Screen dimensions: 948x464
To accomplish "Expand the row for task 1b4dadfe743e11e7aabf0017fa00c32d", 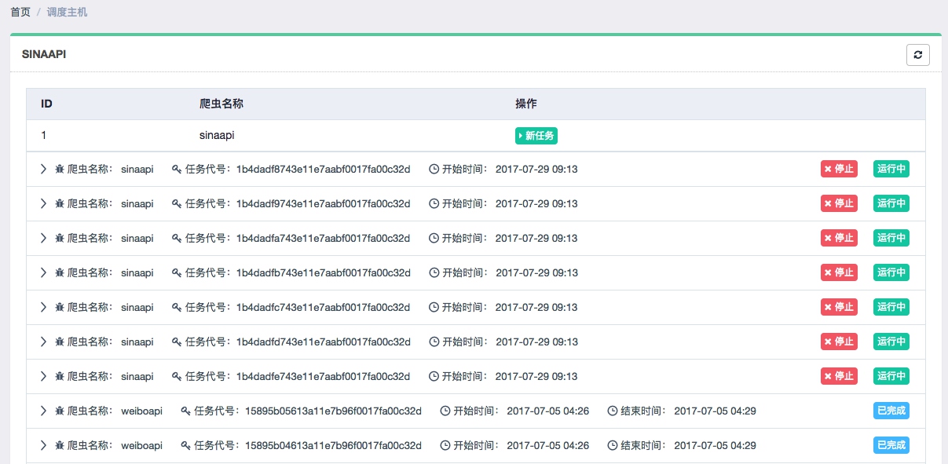I will click(44, 376).
